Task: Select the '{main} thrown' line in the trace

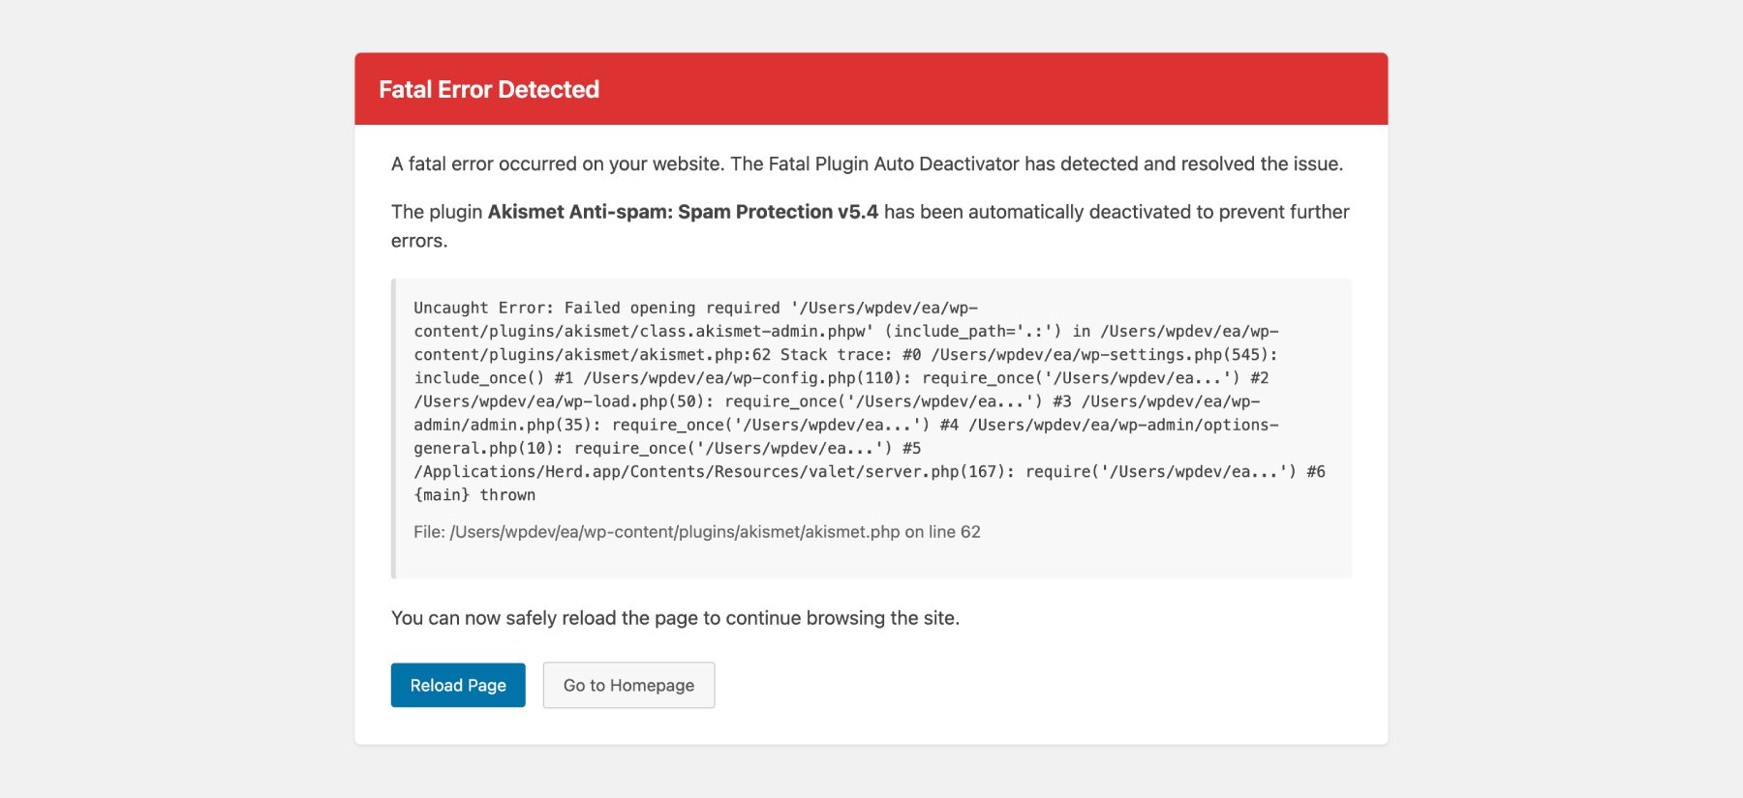Action: 474,495
